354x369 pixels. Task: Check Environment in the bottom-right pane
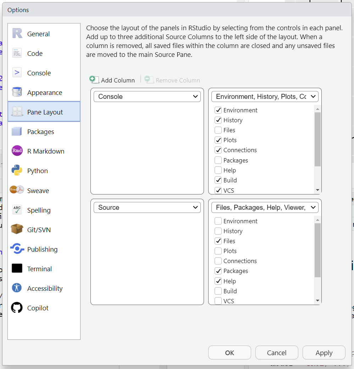coord(218,221)
